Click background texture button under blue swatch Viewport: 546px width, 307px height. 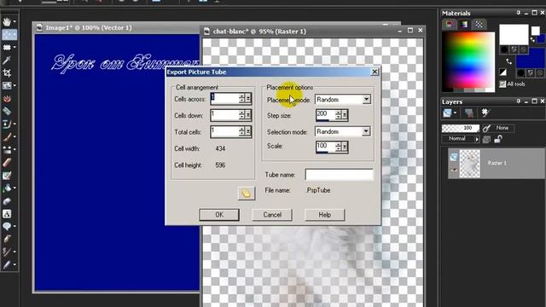(x=531, y=72)
